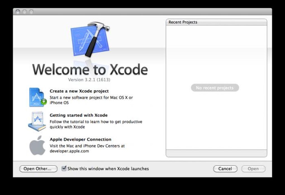The image size is (285, 195).
Task: Open "Apple Developer Connection" link
Action: pyautogui.click(x=80, y=139)
